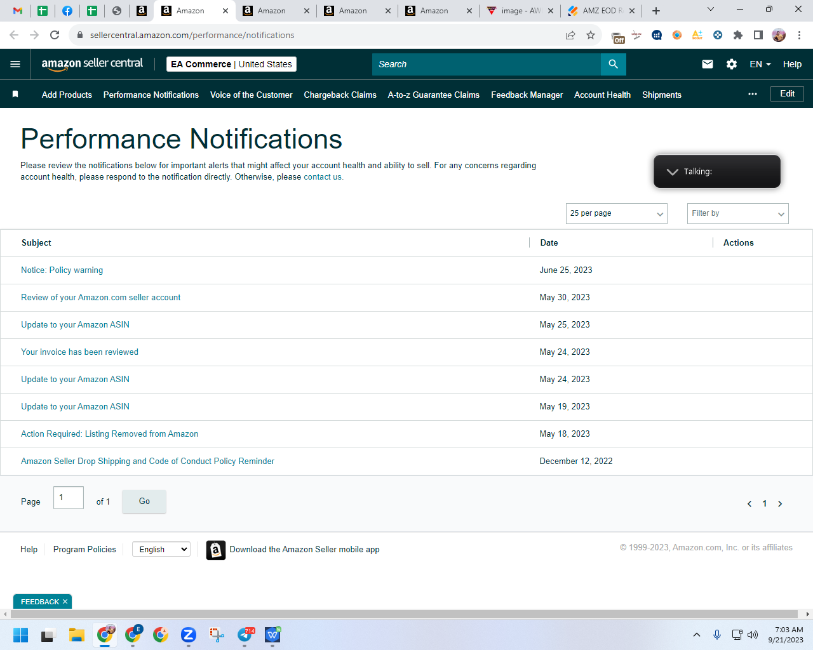
Task: Collapse the Talking overlay chevron
Action: tap(673, 171)
